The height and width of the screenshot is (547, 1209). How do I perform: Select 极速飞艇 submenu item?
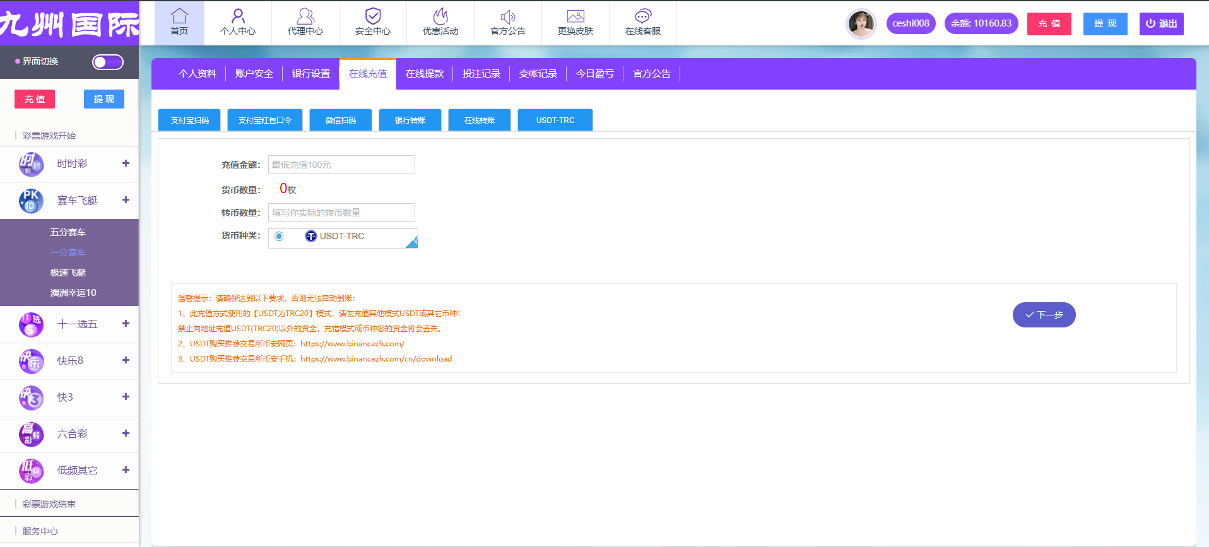point(68,273)
